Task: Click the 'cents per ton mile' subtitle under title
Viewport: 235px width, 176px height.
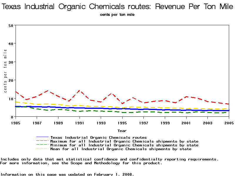Action: (117, 15)
